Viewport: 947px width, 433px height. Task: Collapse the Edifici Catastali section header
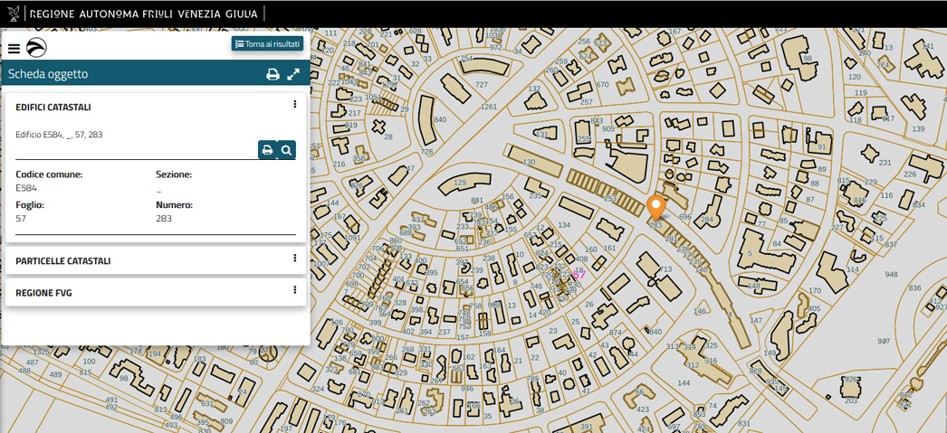click(53, 108)
